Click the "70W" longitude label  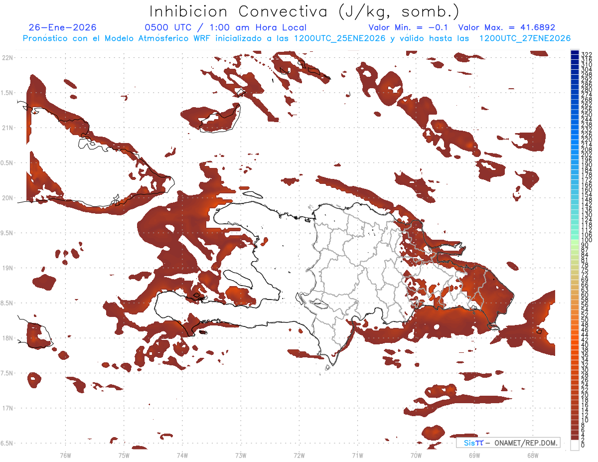coord(416,455)
